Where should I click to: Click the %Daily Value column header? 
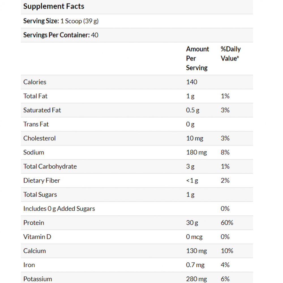click(230, 54)
